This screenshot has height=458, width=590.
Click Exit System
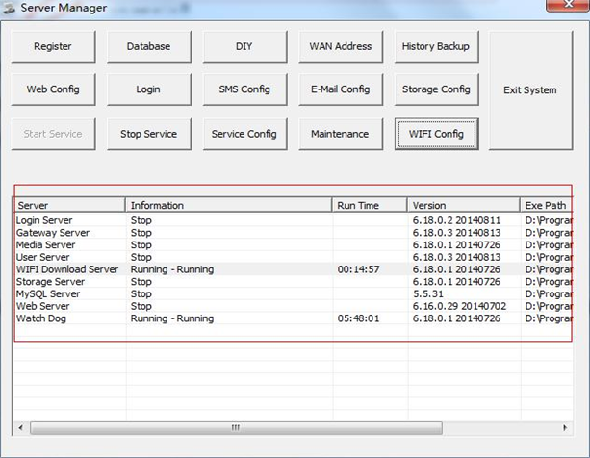[530, 90]
